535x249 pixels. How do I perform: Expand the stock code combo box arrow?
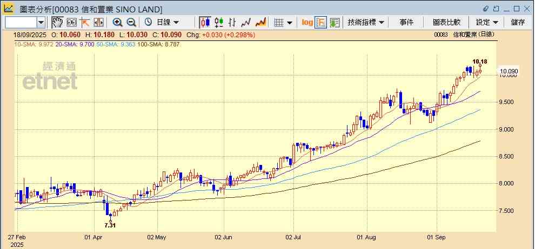(41, 23)
